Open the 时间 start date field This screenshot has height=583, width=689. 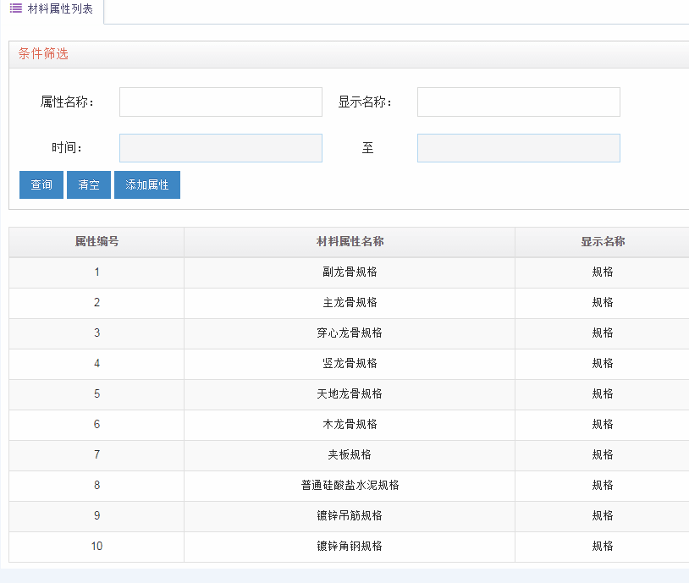pyautogui.click(x=221, y=148)
